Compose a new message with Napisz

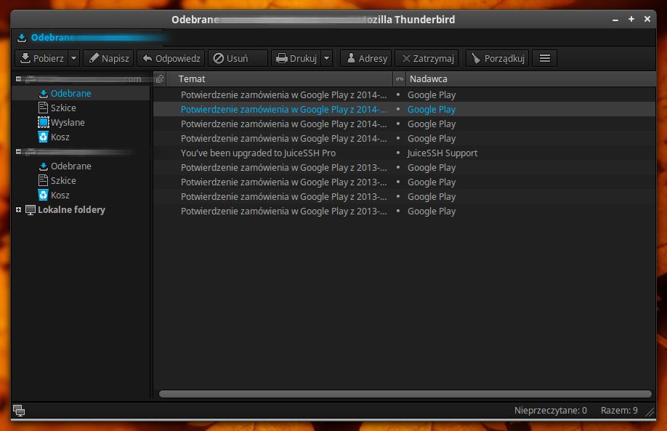(x=109, y=58)
